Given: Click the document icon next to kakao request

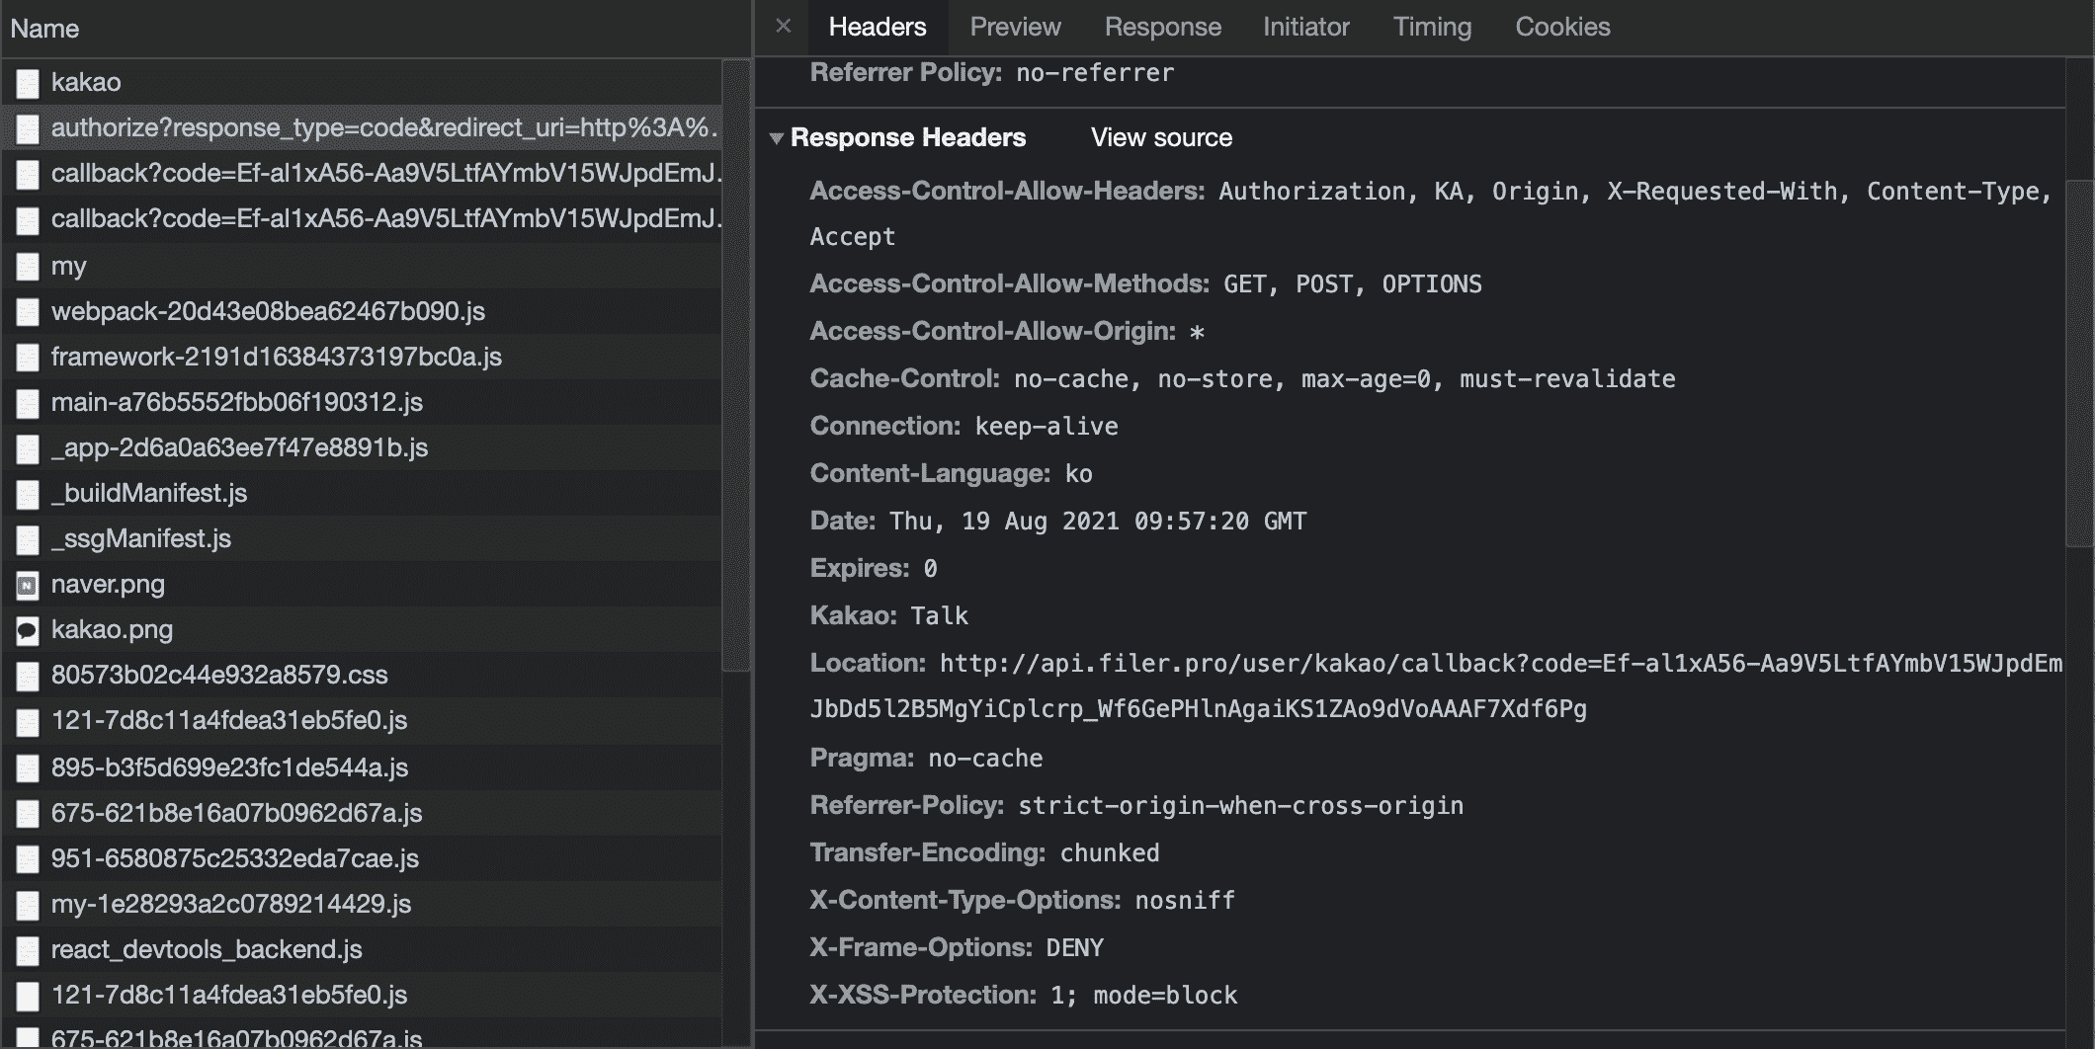Looking at the screenshot, I should [28, 83].
